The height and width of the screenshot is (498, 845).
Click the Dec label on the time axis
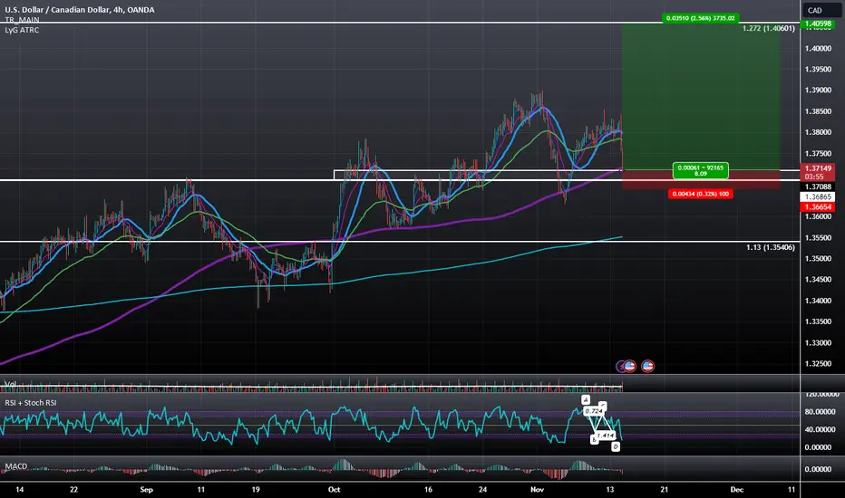[737, 489]
